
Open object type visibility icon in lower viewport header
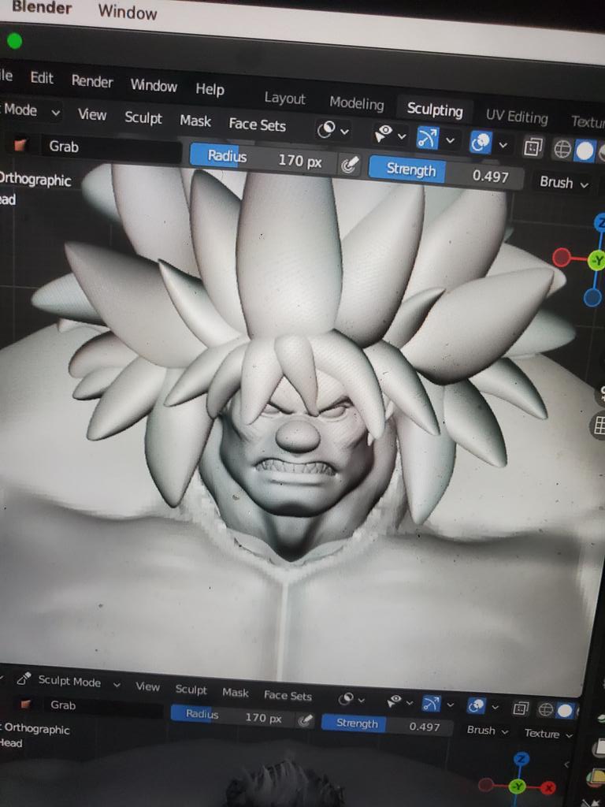coord(347,698)
